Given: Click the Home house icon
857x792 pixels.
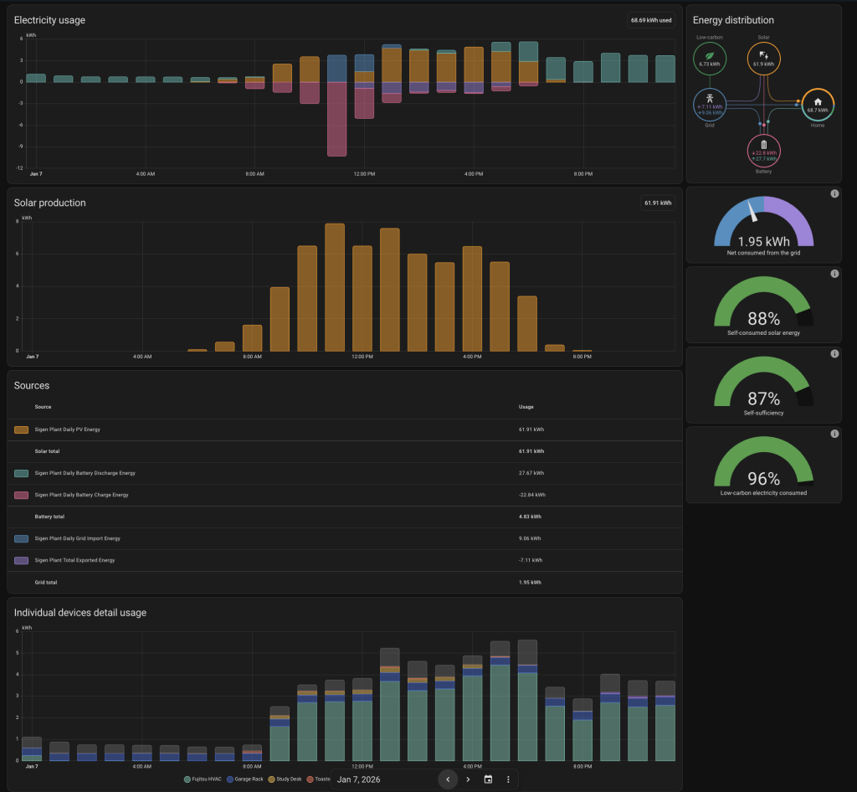Looking at the screenshot, I should (x=818, y=101).
